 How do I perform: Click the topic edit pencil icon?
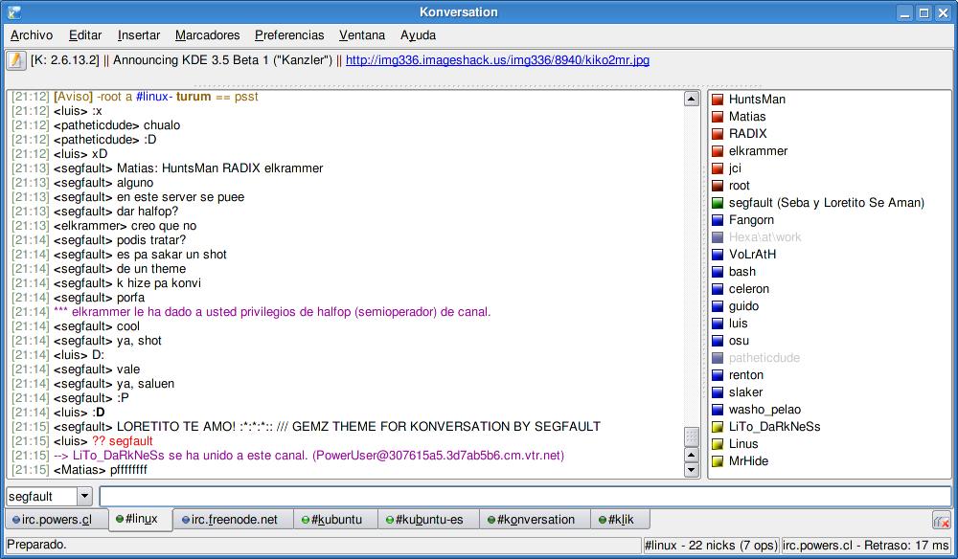coord(16,60)
